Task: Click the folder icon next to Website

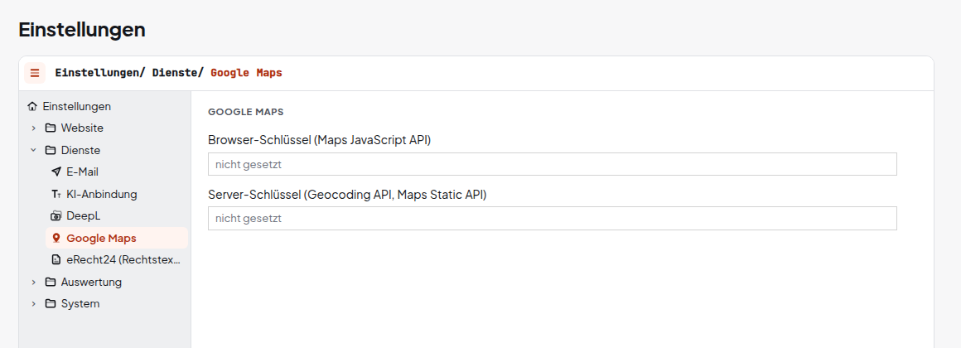Action: [x=51, y=128]
